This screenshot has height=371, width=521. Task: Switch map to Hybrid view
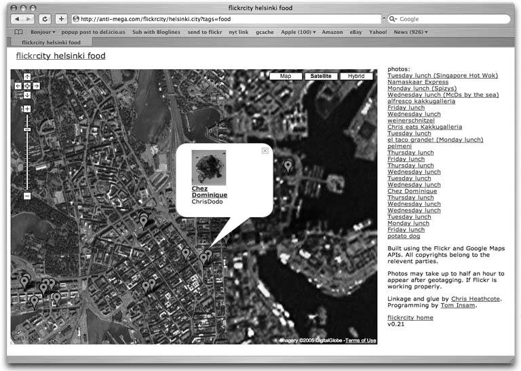pos(356,77)
